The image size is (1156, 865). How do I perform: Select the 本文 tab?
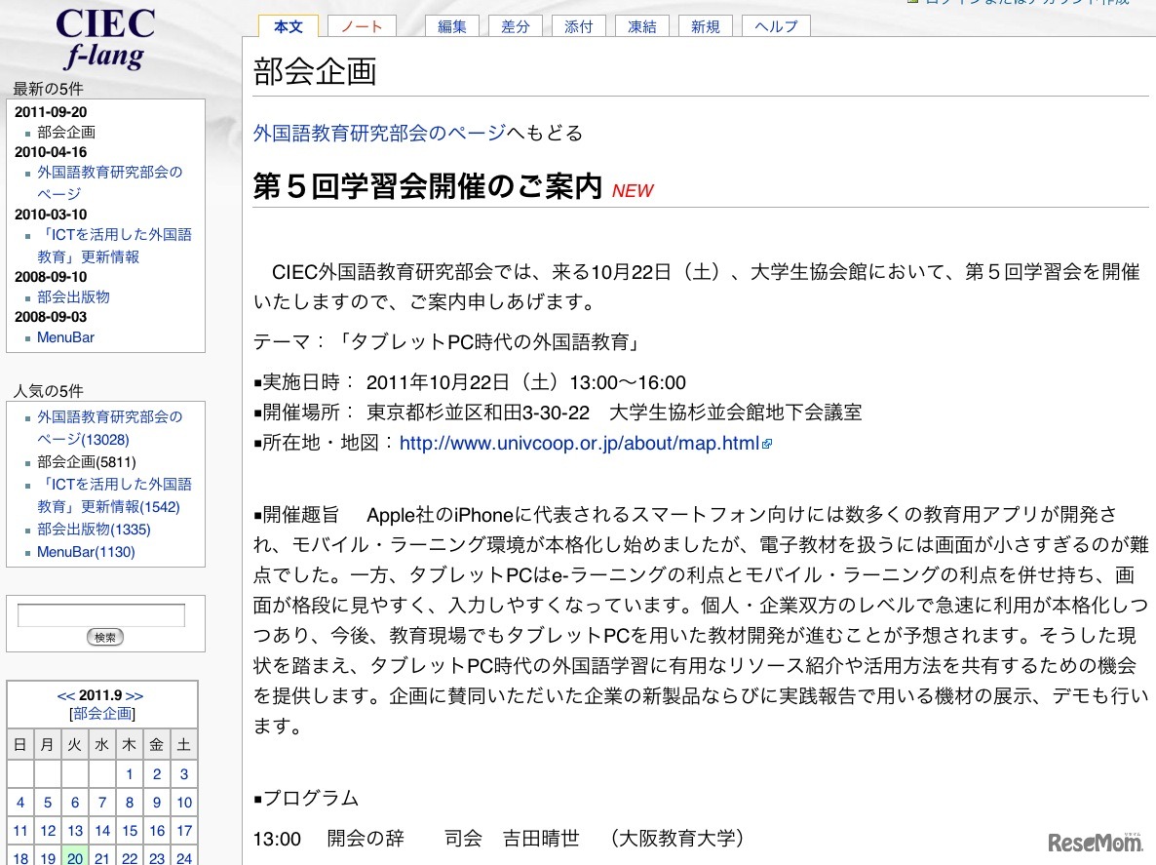point(288,27)
